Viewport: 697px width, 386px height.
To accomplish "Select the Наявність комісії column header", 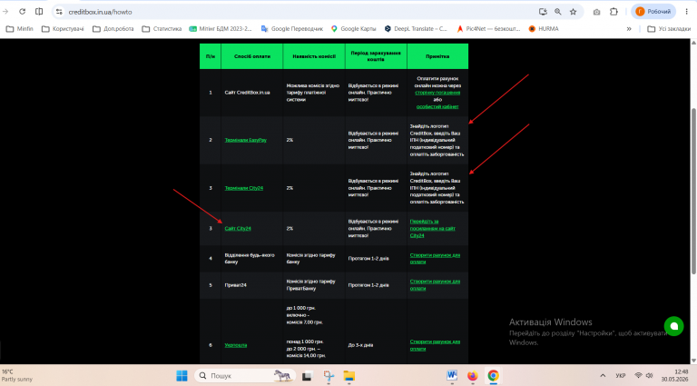I will click(x=314, y=56).
